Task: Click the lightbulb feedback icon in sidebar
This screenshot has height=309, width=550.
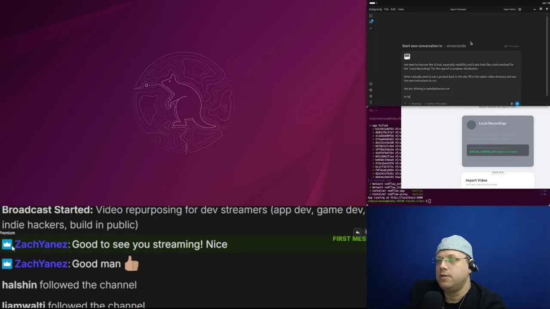Action: (371, 102)
